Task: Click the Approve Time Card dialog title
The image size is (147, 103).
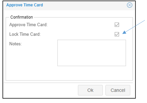Action: [x=25, y=5]
